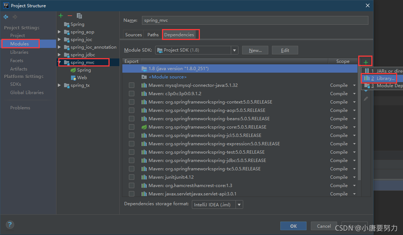Toggle export checkbox for spring-beans

point(131,118)
